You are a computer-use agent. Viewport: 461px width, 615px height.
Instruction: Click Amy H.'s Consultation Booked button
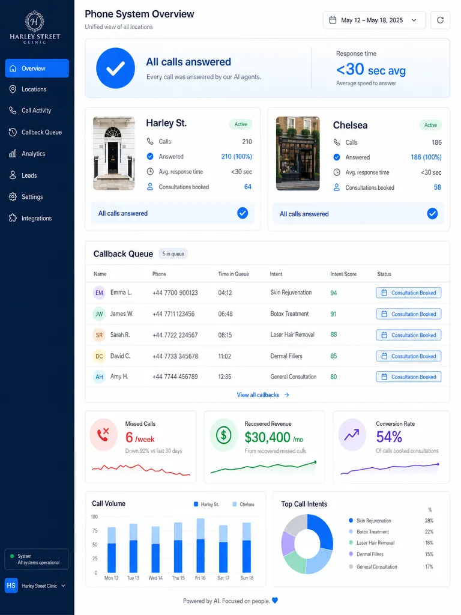point(409,377)
